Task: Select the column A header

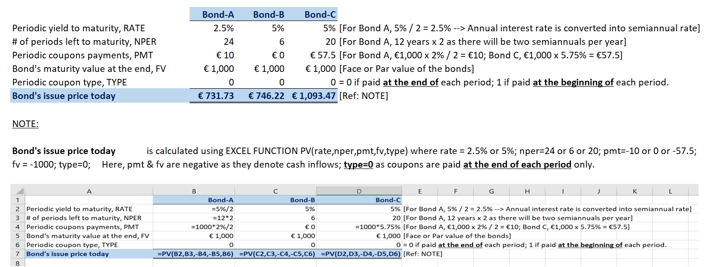Action: pyautogui.click(x=89, y=191)
